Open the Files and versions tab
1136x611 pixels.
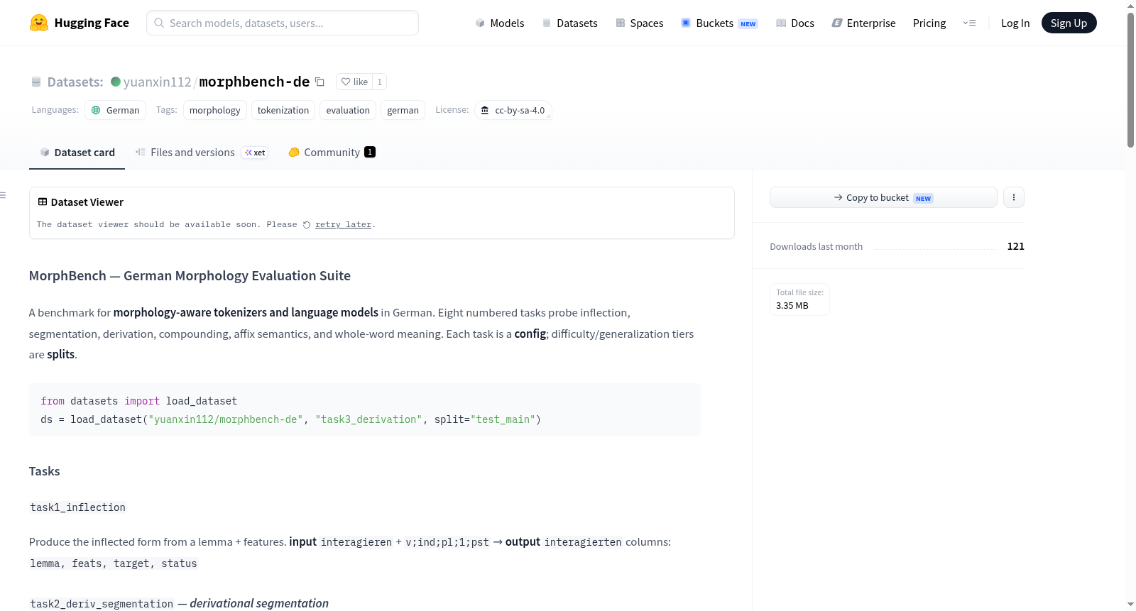tap(202, 153)
